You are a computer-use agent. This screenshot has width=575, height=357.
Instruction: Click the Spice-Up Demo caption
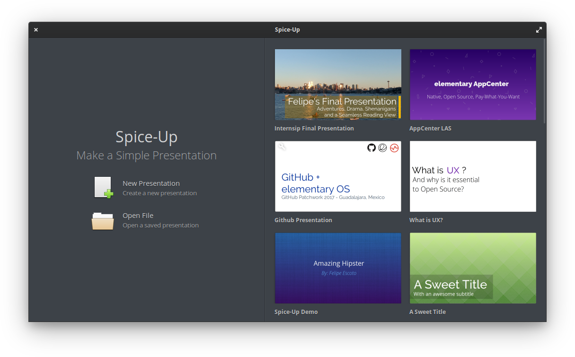pos(296,312)
